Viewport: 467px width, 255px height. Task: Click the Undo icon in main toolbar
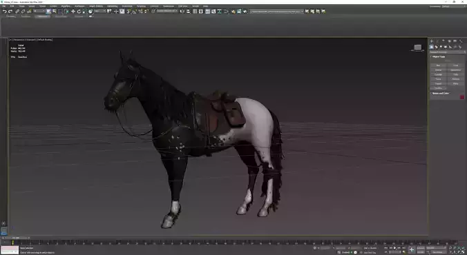pyautogui.click(x=5, y=11)
